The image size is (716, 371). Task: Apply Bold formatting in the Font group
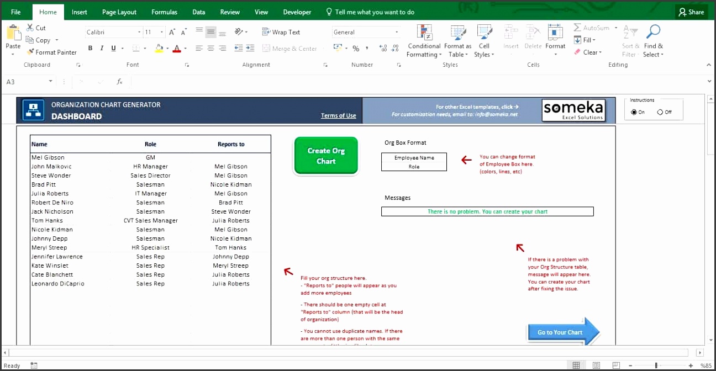(x=90, y=49)
